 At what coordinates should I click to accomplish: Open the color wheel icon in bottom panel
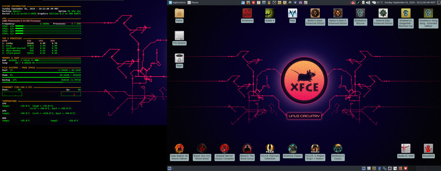pyautogui.click(x=390, y=168)
